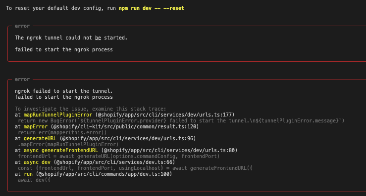Click the 'await dev({' code line
The image size is (366, 196).
[34, 180]
